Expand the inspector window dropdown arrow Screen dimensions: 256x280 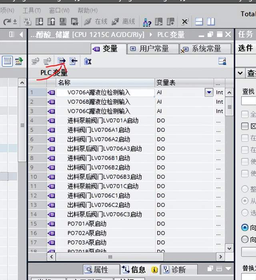pos(228,269)
